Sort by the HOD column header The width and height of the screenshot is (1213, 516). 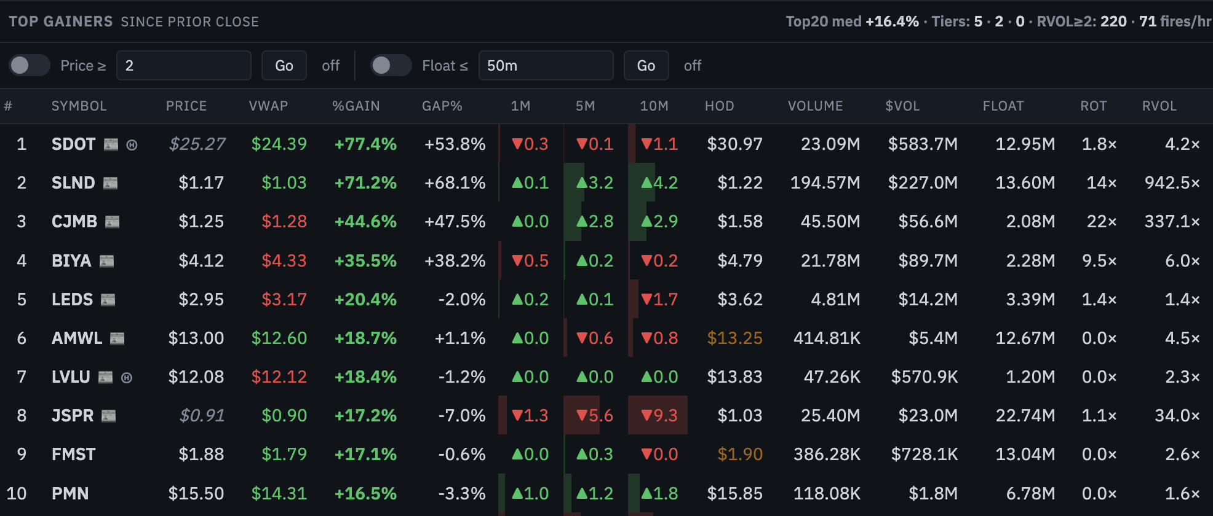[719, 106]
